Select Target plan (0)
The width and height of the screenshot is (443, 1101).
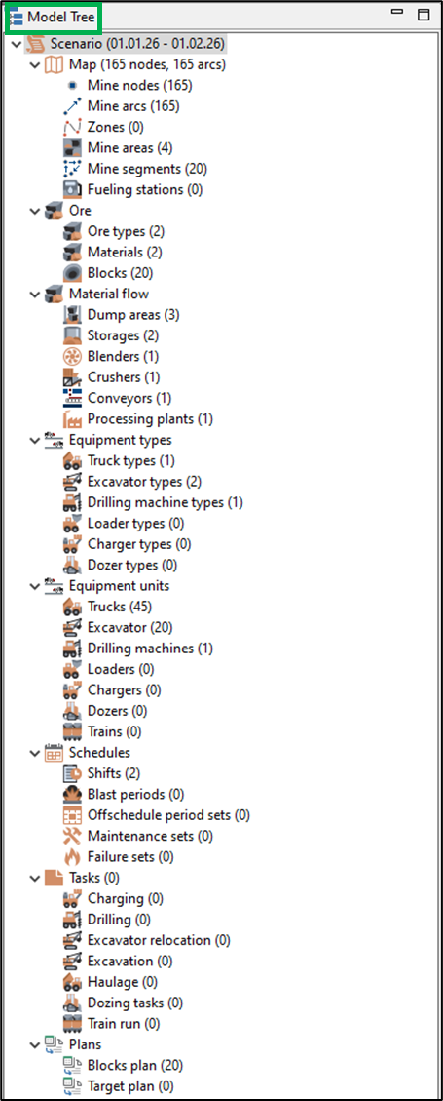coord(129,1086)
